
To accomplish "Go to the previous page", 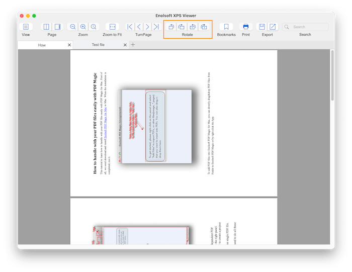I will coord(139,27).
